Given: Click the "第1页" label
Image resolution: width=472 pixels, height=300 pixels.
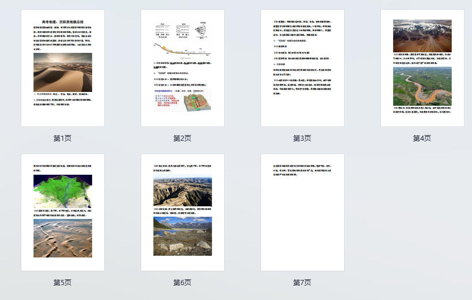Looking at the screenshot, I should tap(62, 139).
